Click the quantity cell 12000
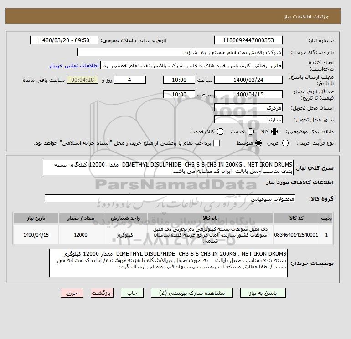Screen dimensions: 351x339 click(x=81, y=235)
